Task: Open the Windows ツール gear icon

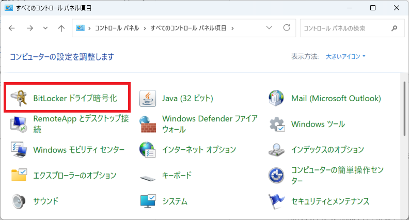Action: tap(277, 124)
